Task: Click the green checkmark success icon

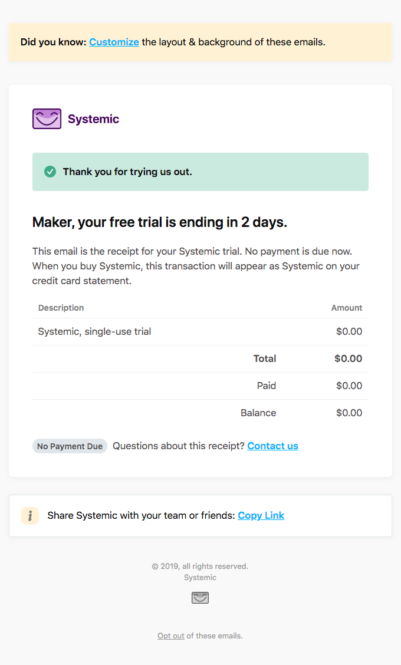Action: [x=50, y=171]
